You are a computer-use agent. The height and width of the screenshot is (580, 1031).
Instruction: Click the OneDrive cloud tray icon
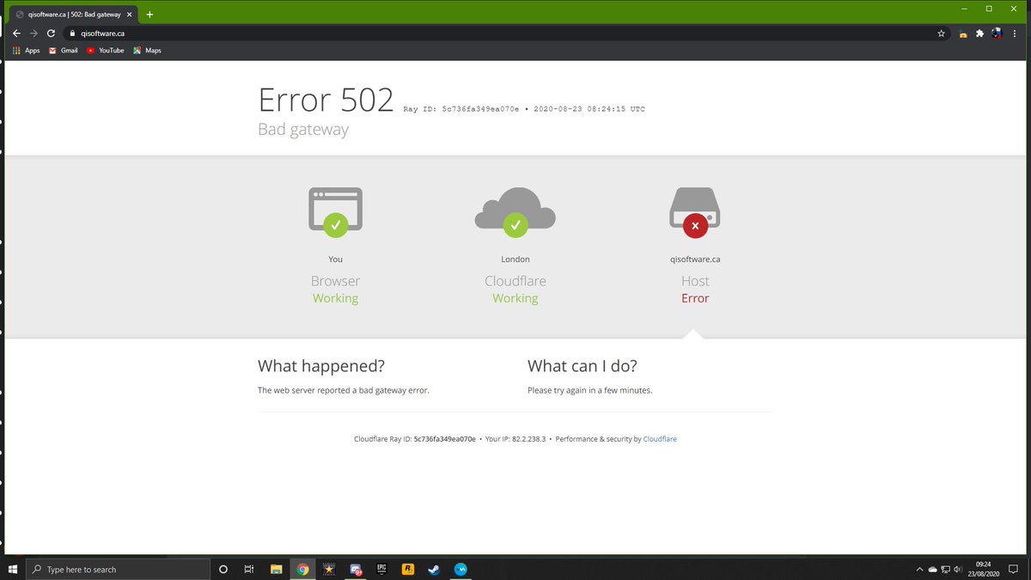point(933,569)
